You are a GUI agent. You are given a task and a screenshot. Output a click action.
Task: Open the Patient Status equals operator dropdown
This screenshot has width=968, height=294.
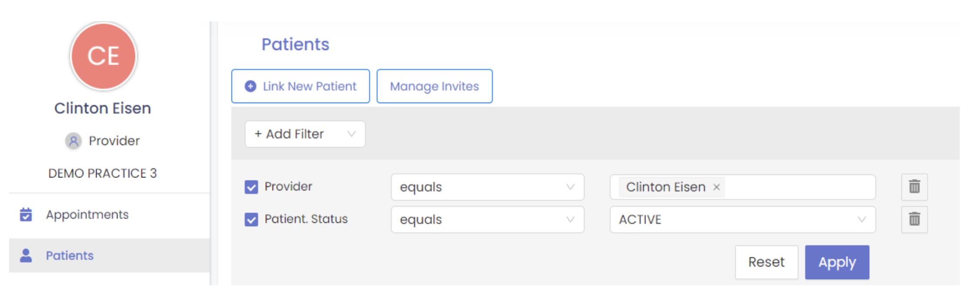click(x=487, y=220)
